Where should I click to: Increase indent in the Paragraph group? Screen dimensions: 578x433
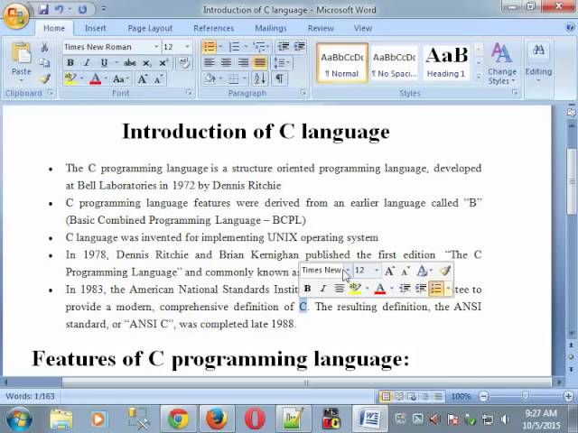click(299, 47)
